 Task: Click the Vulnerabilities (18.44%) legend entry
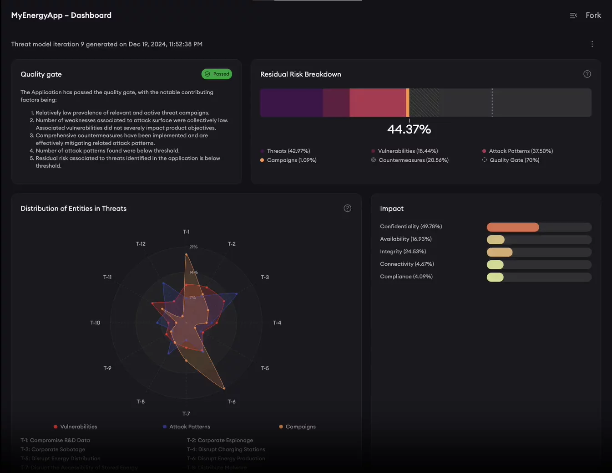407,151
